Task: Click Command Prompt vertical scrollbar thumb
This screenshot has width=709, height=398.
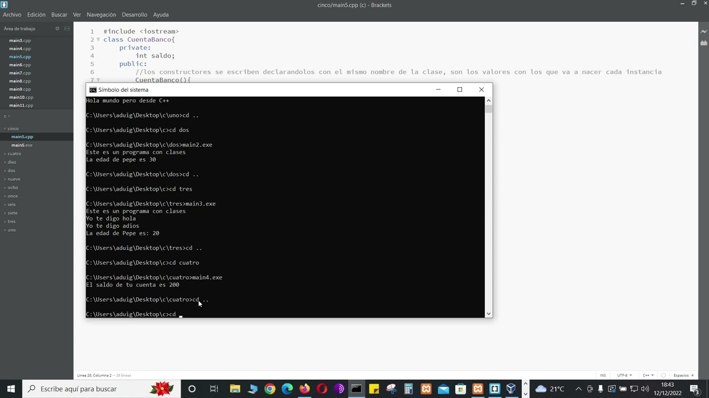Action: click(488, 108)
